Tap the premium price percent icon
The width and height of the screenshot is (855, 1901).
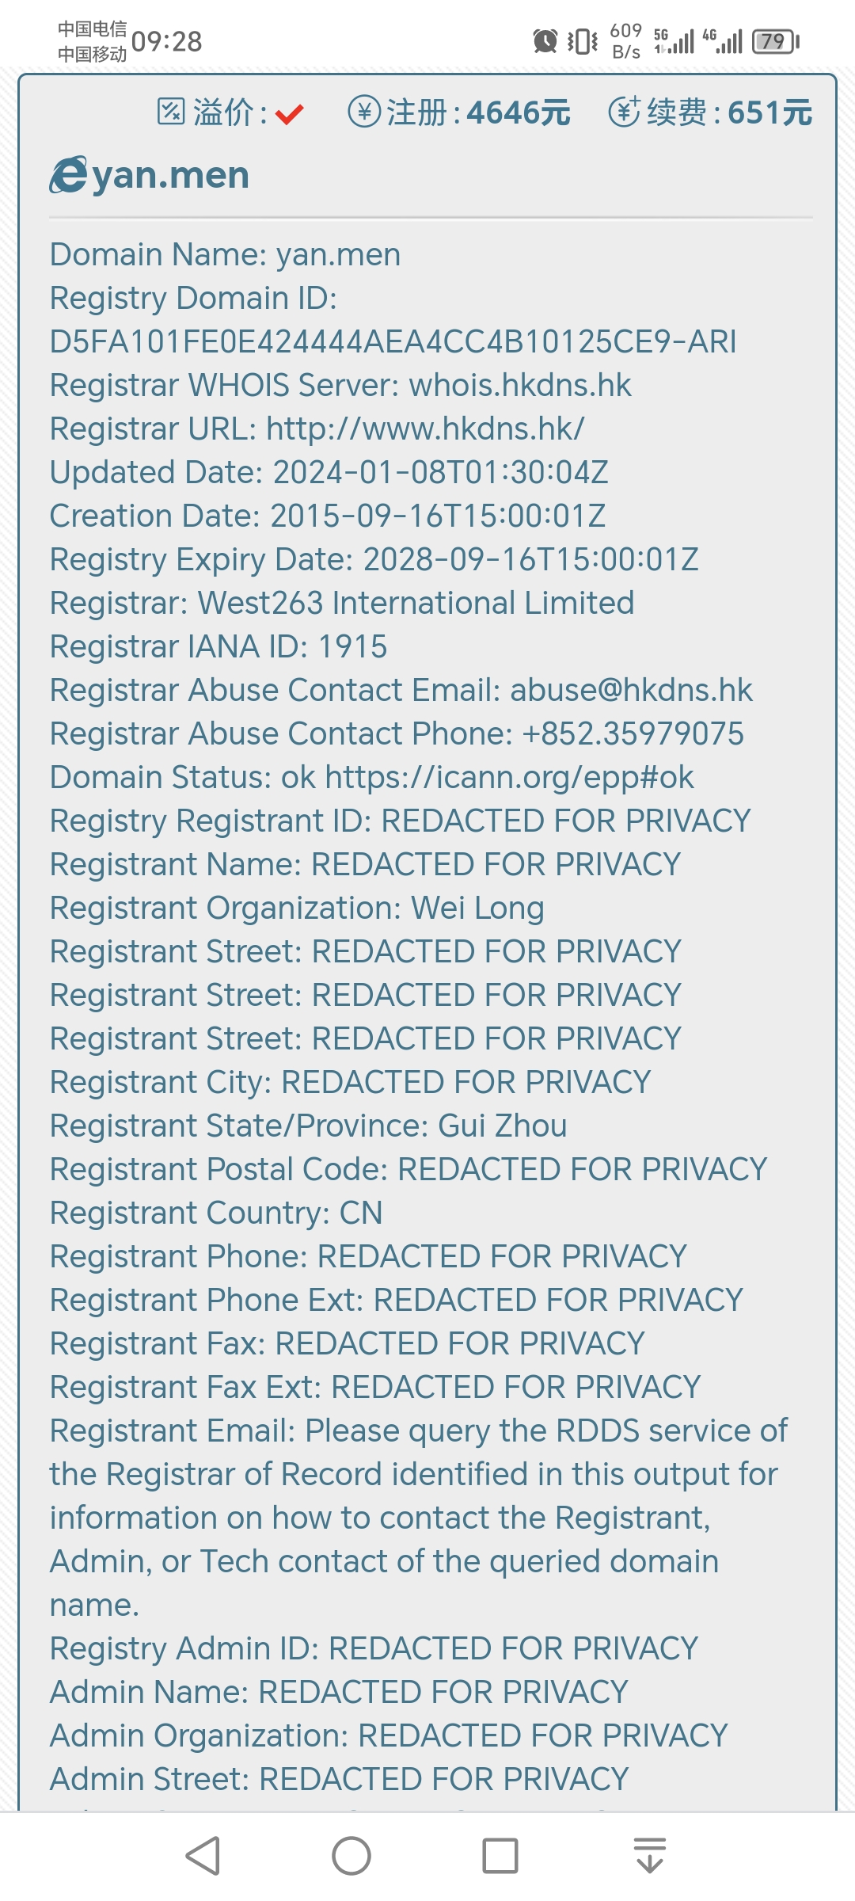(x=171, y=112)
